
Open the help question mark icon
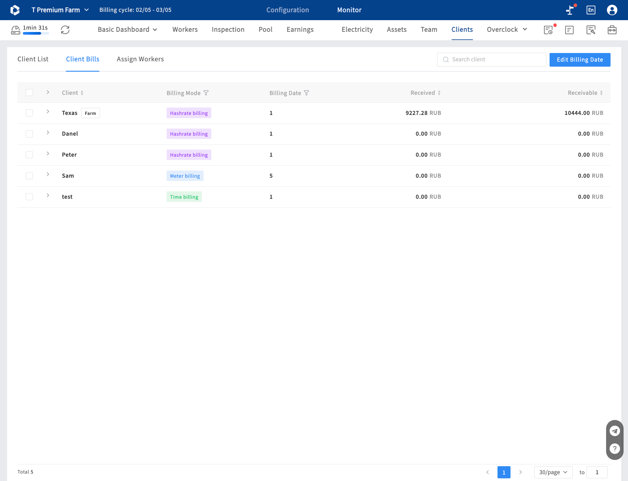pos(615,449)
